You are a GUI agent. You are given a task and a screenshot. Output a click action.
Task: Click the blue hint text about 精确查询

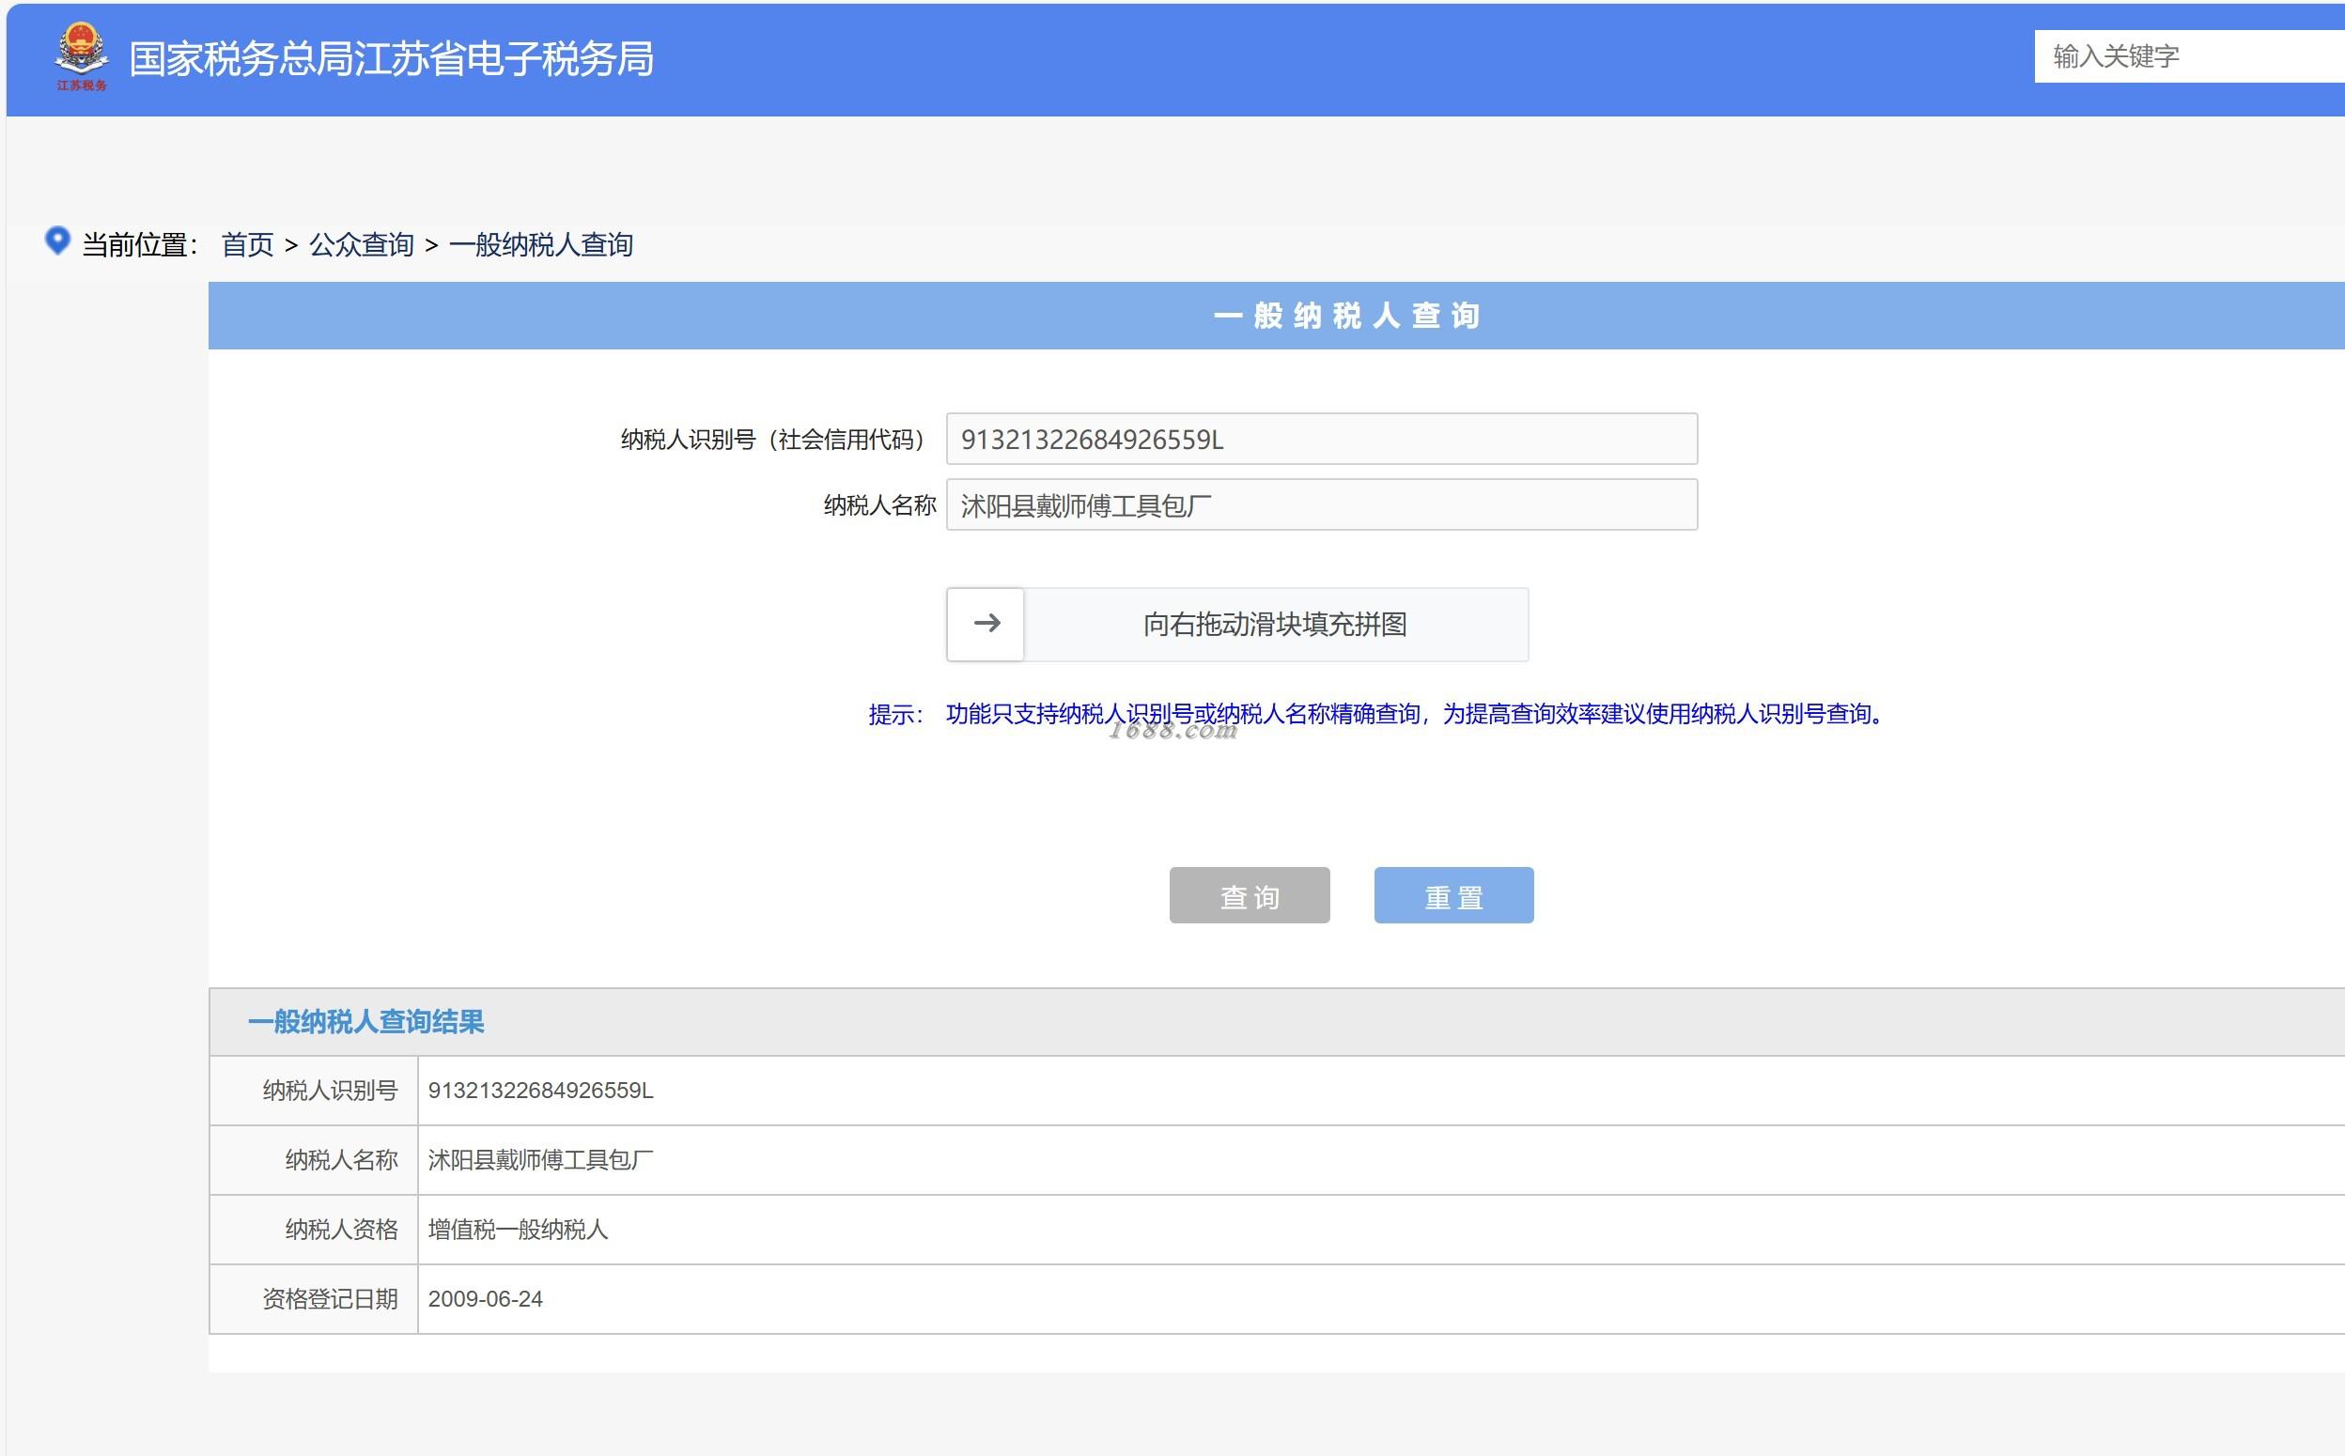coord(1416,714)
